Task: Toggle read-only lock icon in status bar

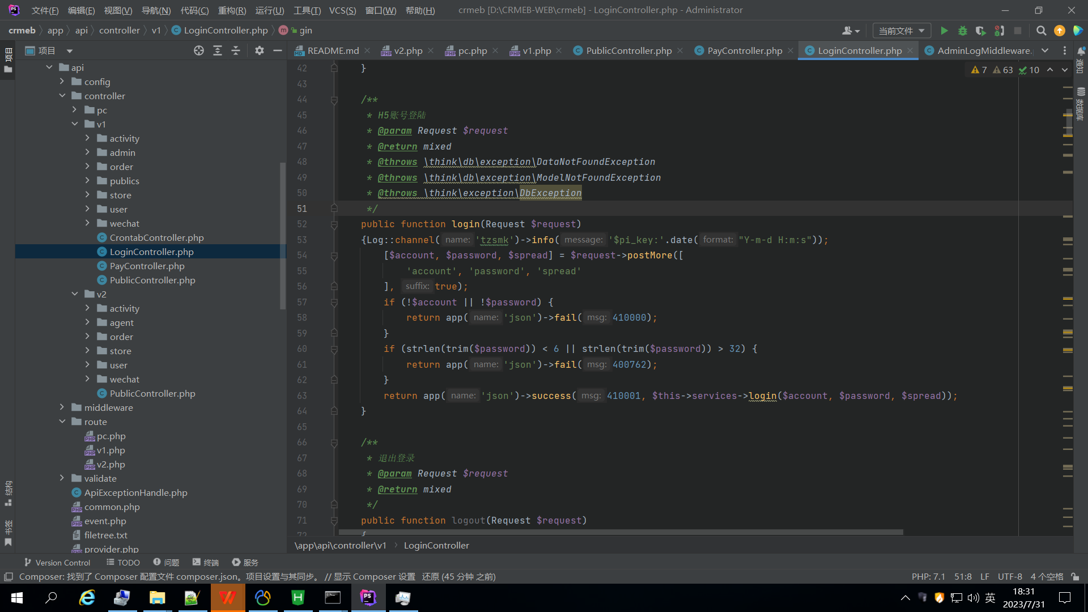Action: click(x=1075, y=576)
